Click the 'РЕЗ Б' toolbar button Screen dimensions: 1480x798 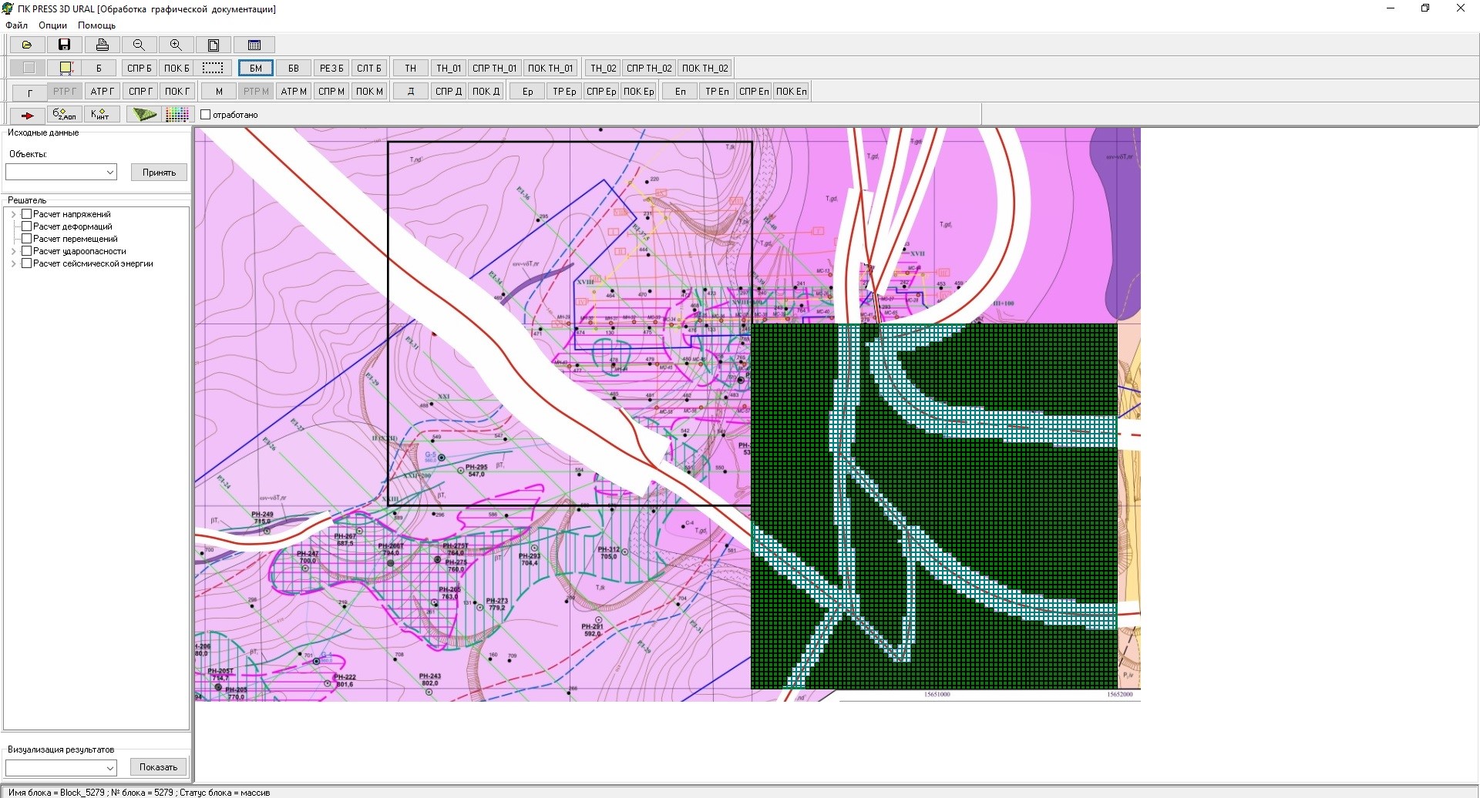pos(331,68)
